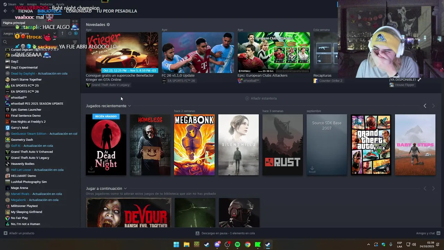This screenshot has height=250, width=444.
Task: Open the advanced filter options icon
Action: coord(75,42)
